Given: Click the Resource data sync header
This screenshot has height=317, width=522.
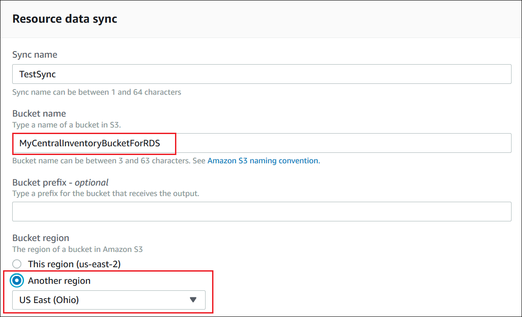Looking at the screenshot, I should [x=65, y=19].
